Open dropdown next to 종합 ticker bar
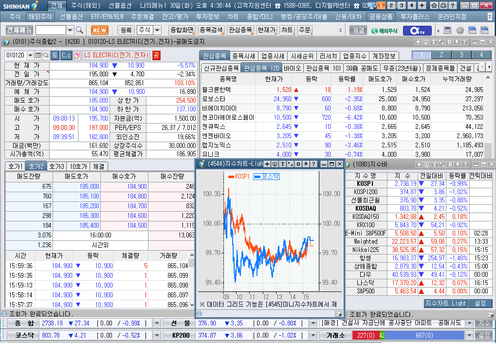 (157, 324)
